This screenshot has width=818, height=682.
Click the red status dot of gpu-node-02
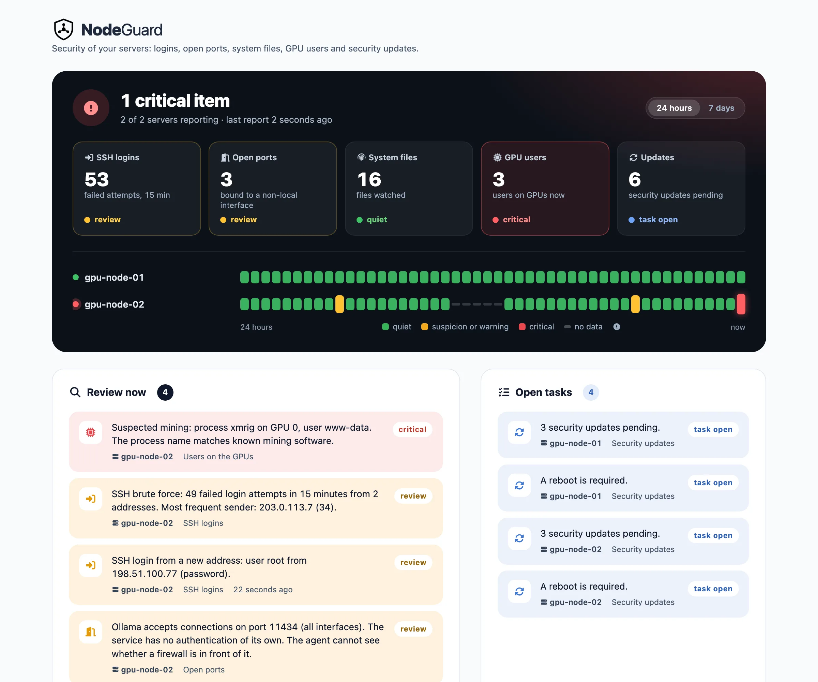click(x=76, y=305)
